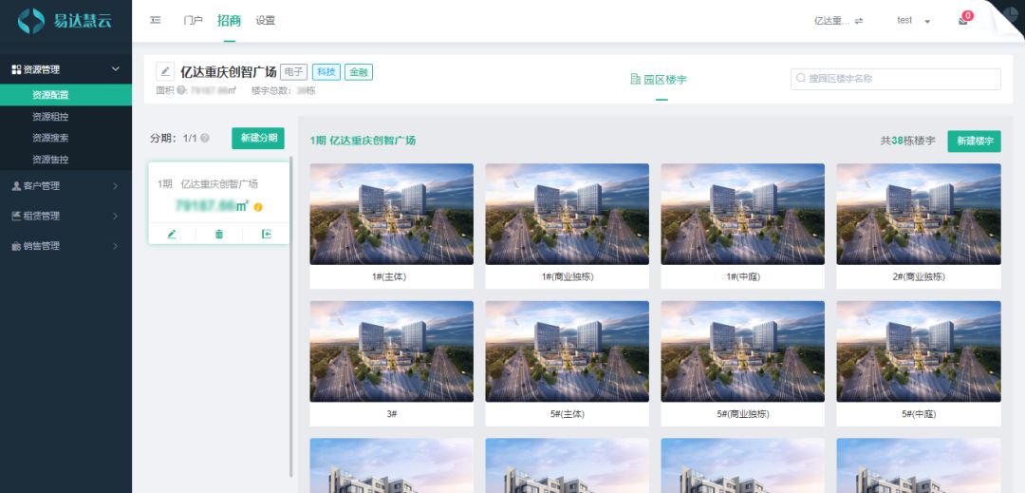The image size is (1025, 493).
Task: Click the 5#(中庭) label text
Action: (919, 414)
